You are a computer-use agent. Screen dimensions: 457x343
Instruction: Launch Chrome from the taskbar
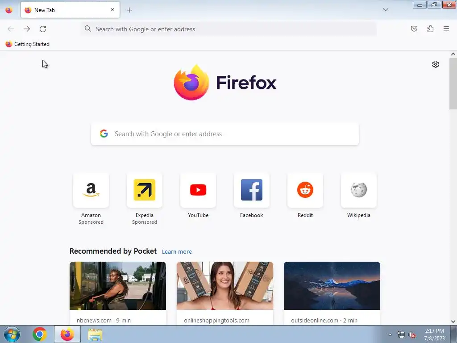click(x=40, y=334)
